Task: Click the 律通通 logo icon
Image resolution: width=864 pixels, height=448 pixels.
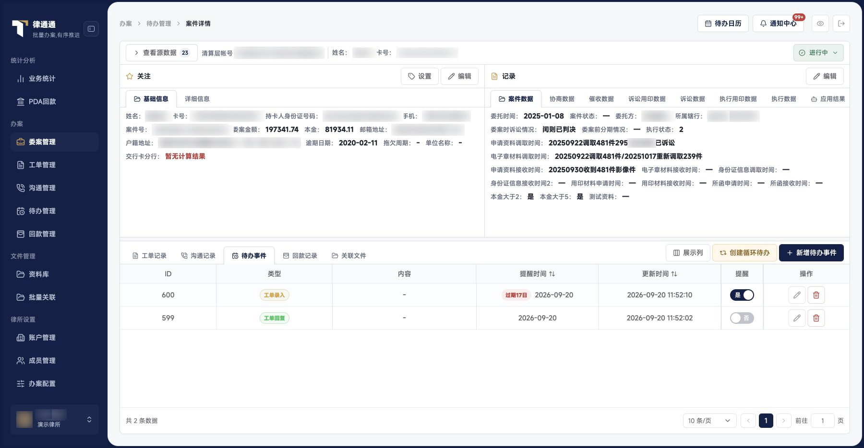Action: click(x=20, y=28)
